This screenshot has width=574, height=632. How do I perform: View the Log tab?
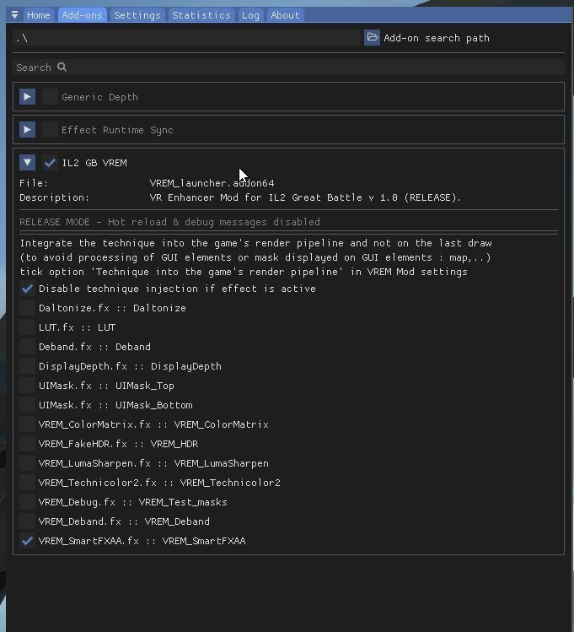249,15
